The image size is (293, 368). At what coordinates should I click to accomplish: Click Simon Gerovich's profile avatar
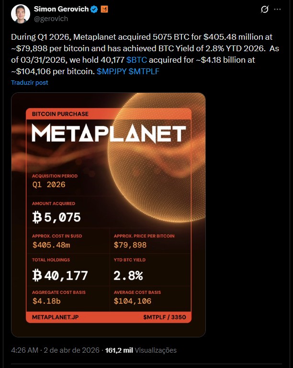(20, 13)
